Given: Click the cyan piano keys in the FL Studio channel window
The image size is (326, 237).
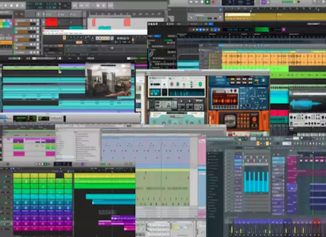Looking at the screenshot, I should (x=256, y=181).
